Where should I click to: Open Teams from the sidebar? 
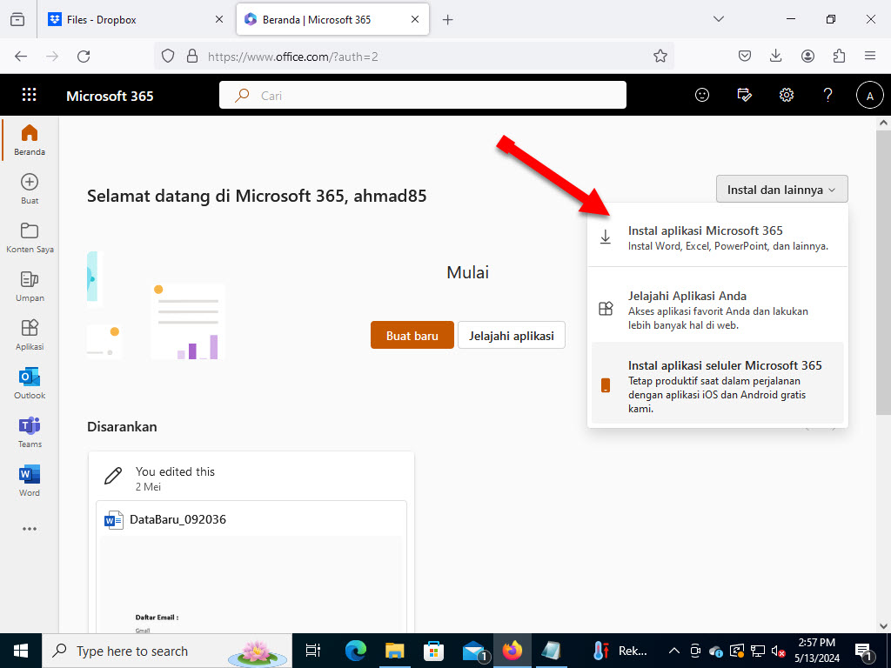(29, 431)
